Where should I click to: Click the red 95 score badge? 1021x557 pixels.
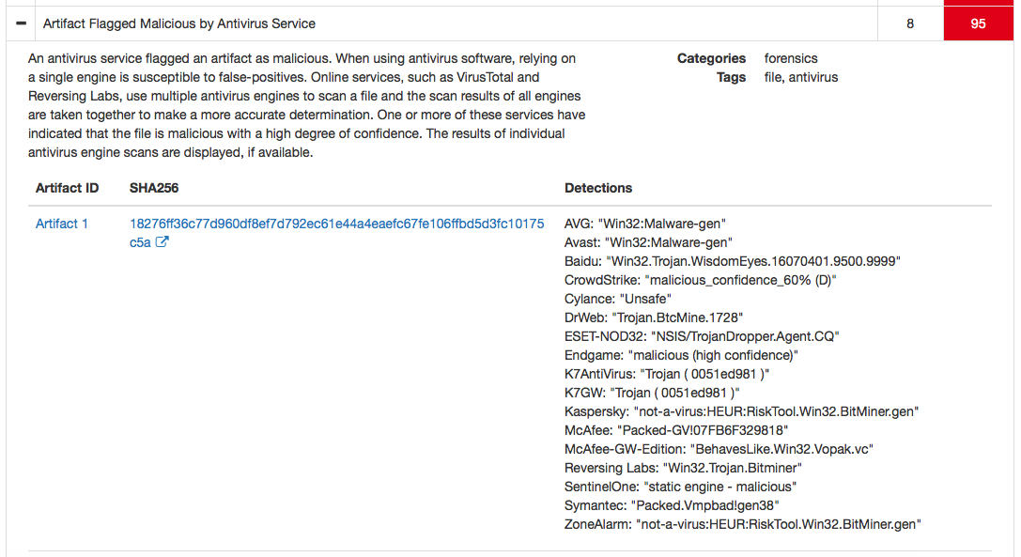(978, 23)
